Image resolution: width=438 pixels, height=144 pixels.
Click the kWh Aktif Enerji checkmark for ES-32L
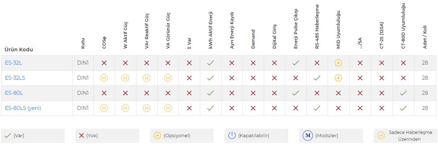click(x=211, y=63)
